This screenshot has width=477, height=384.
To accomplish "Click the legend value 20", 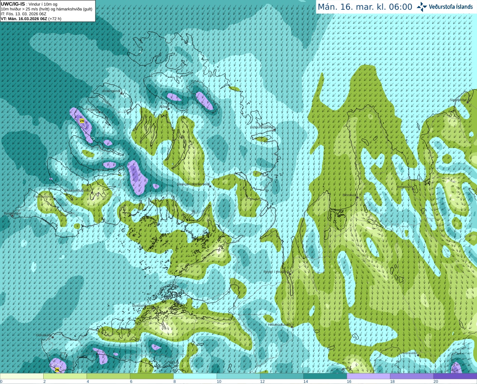I will pyautogui.click(x=436, y=381).
